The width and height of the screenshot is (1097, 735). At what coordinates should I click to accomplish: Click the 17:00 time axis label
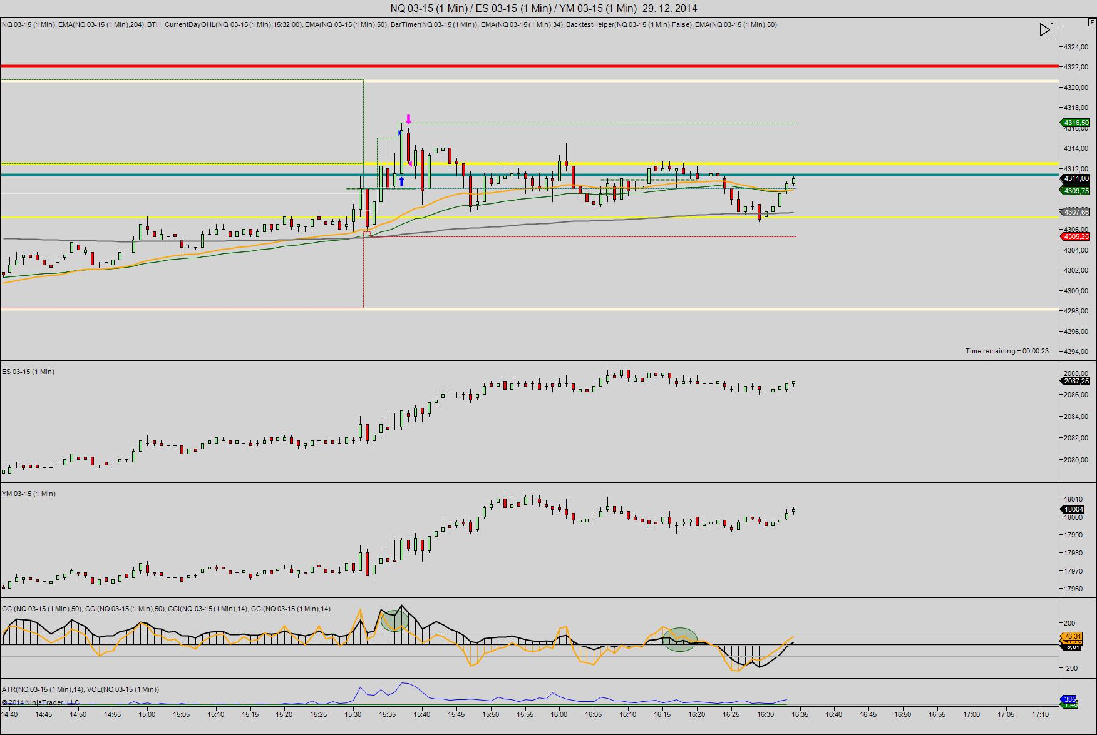coord(972,714)
